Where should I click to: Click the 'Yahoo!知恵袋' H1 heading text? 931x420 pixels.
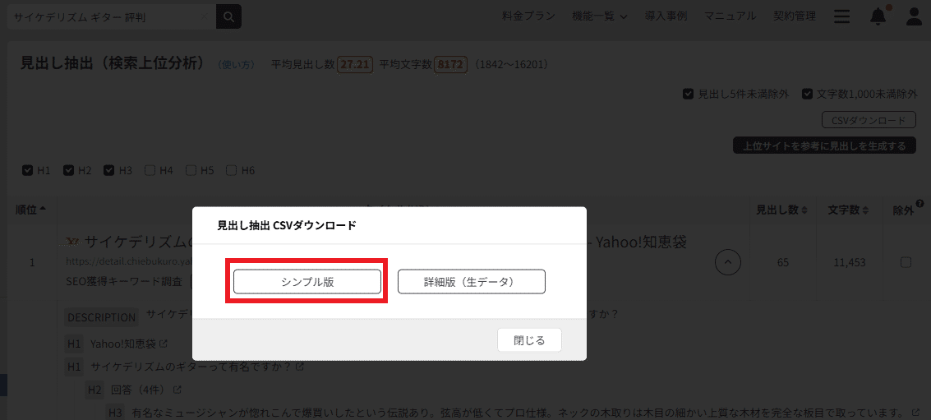pyautogui.click(x=123, y=344)
